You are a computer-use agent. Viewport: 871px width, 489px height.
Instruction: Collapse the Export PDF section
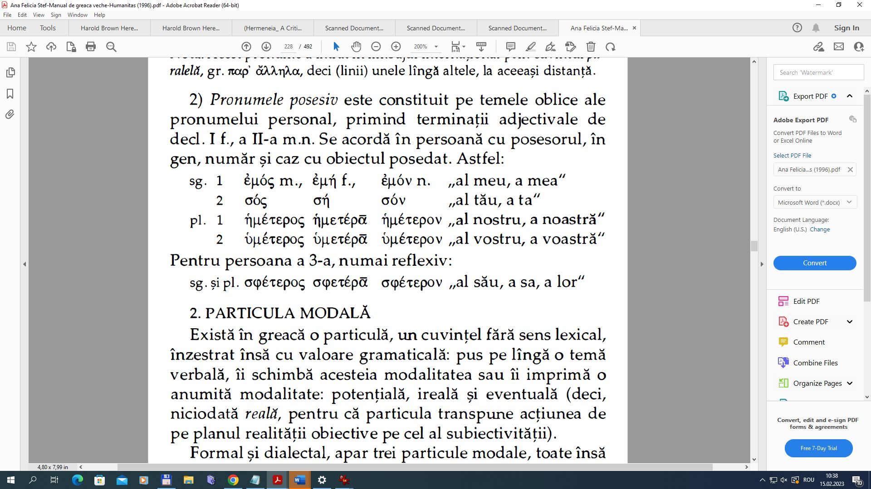pos(850,96)
